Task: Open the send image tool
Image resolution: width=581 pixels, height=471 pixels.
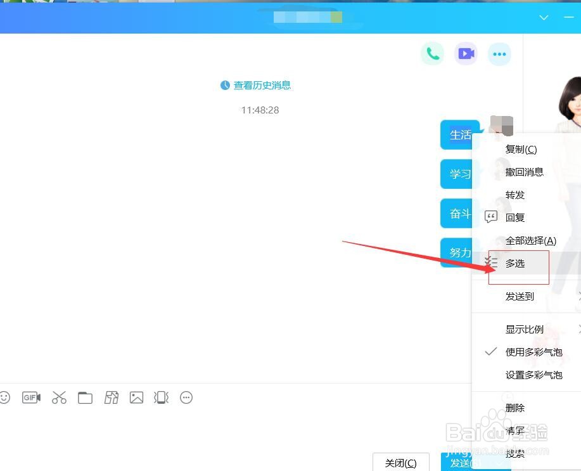Action: (136, 397)
